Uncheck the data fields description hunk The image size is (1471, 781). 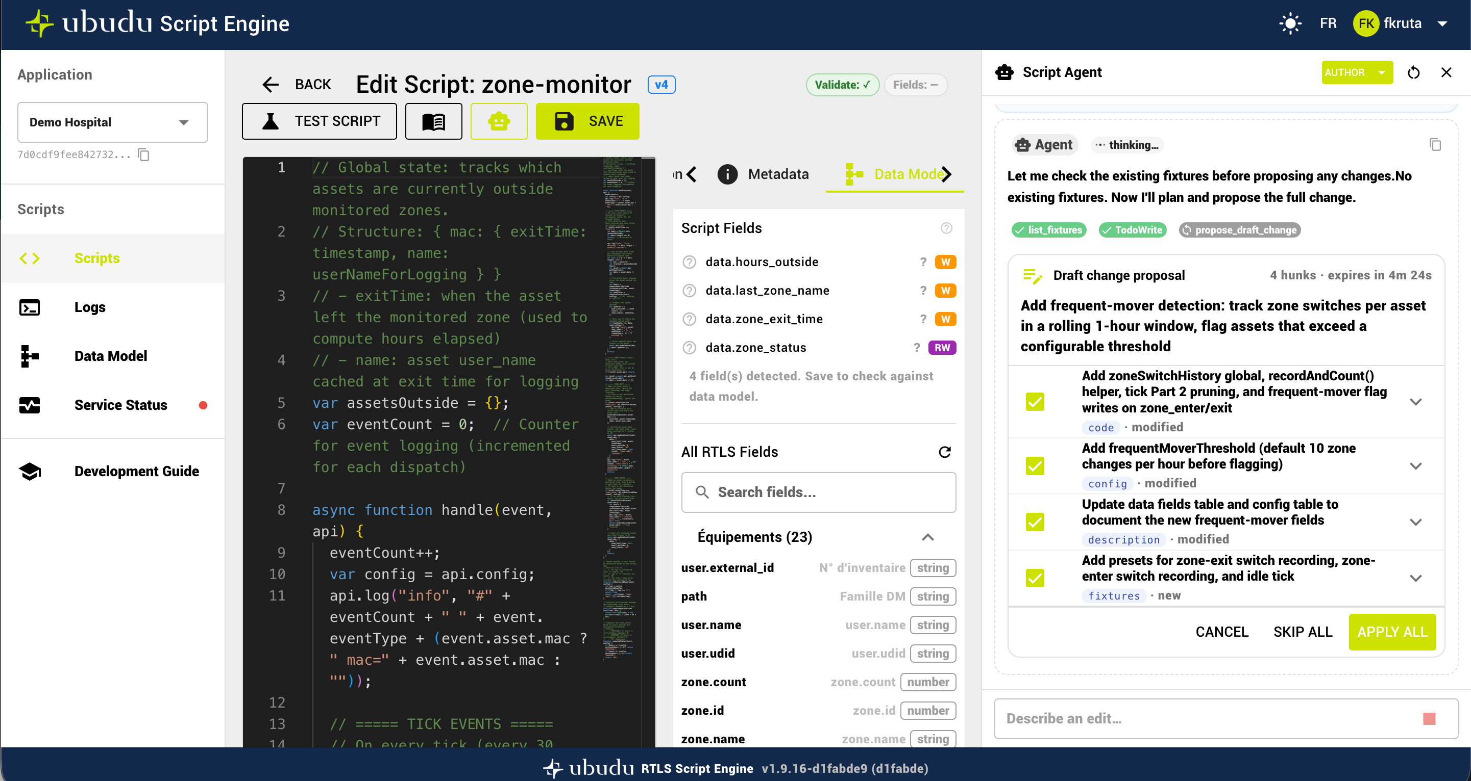[x=1035, y=522]
